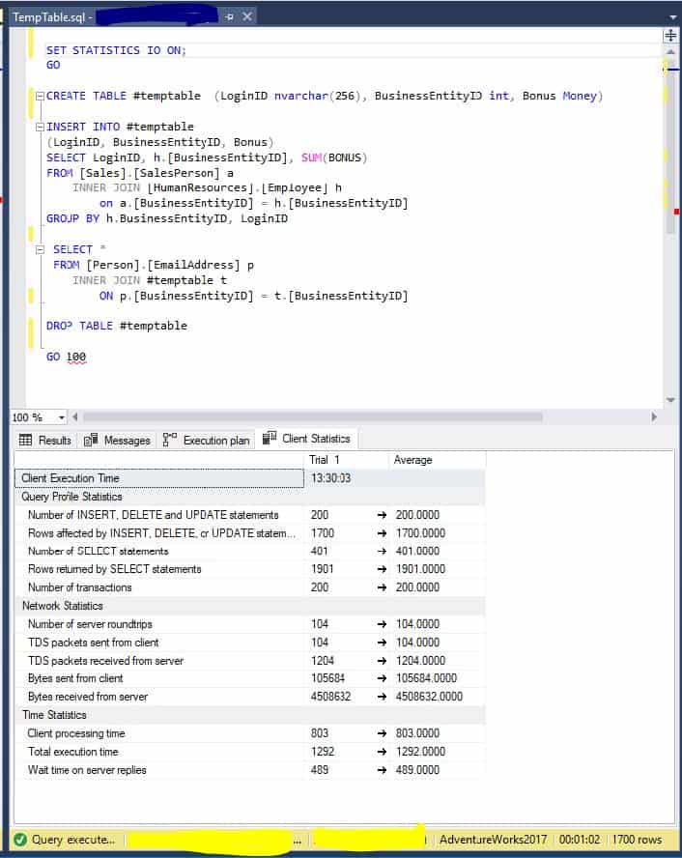Switch to the Execution plan tab
Image resolution: width=682 pixels, height=858 pixels.
[x=208, y=440]
